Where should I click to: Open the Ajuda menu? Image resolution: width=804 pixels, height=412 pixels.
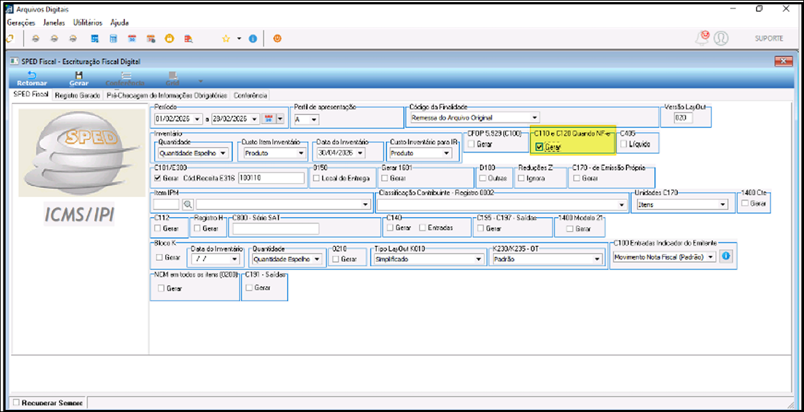tap(119, 22)
